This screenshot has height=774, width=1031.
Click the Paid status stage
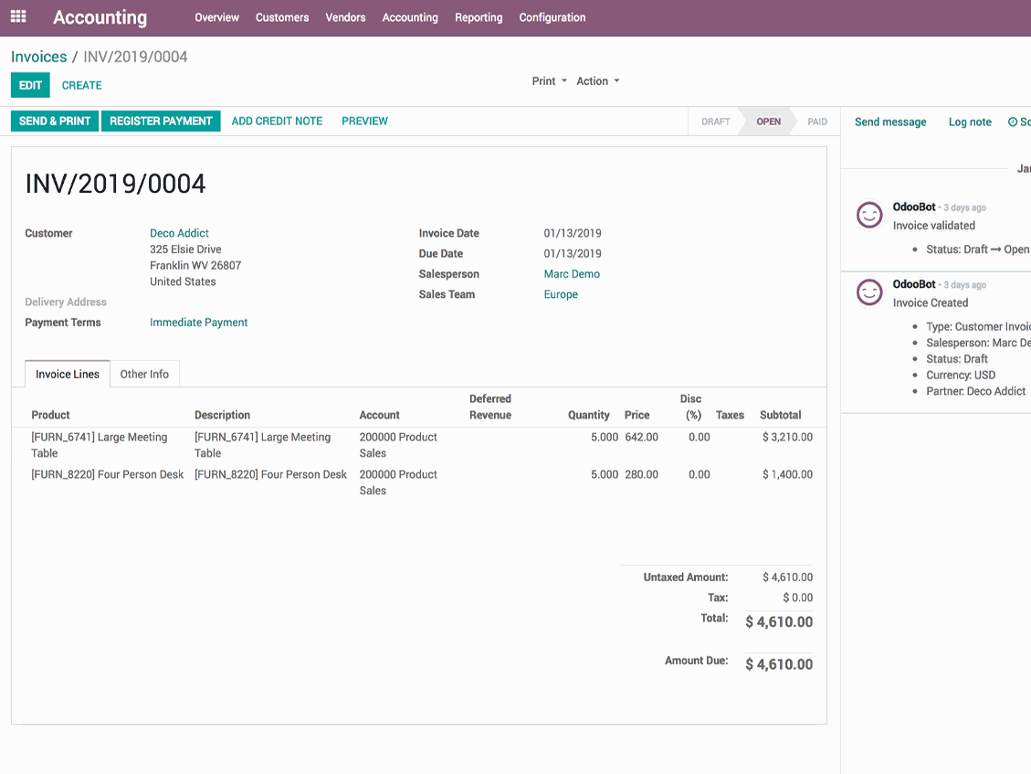click(x=816, y=122)
